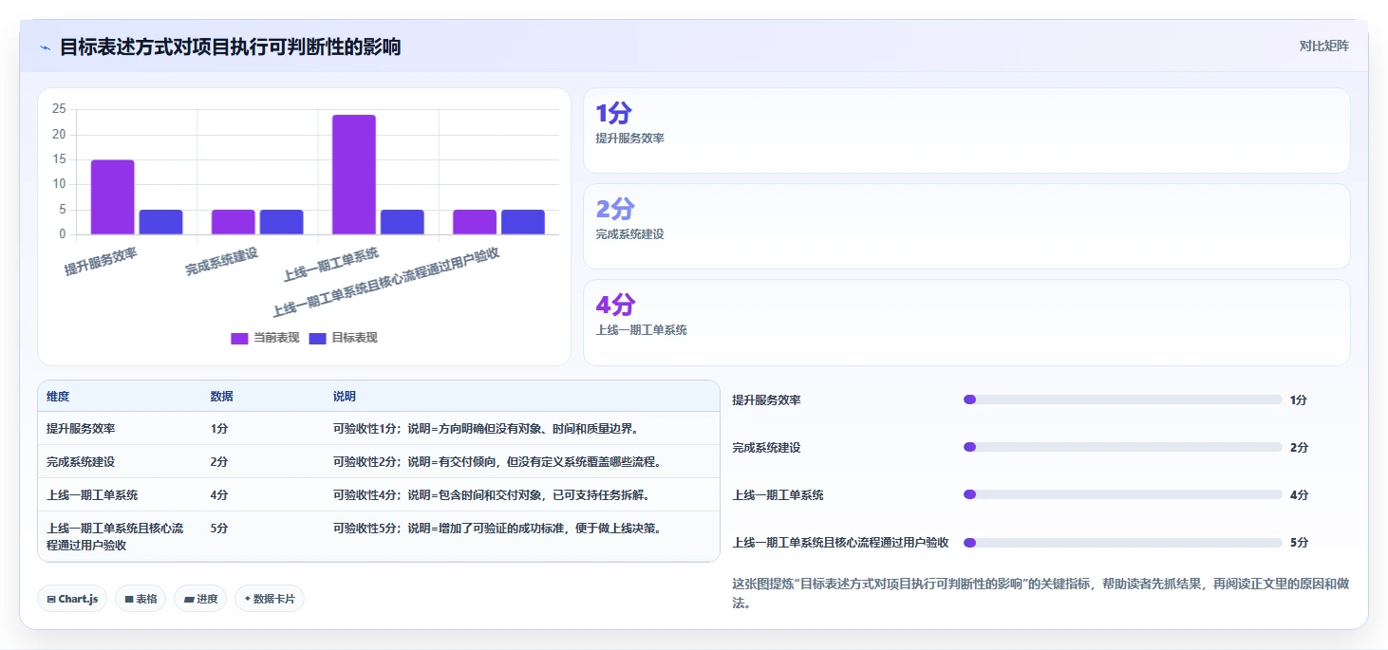Select the 完成系统建设 cell in the table
The height and width of the screenshot is (650, 1388).
pyautogui.click(x=81, y=462)
